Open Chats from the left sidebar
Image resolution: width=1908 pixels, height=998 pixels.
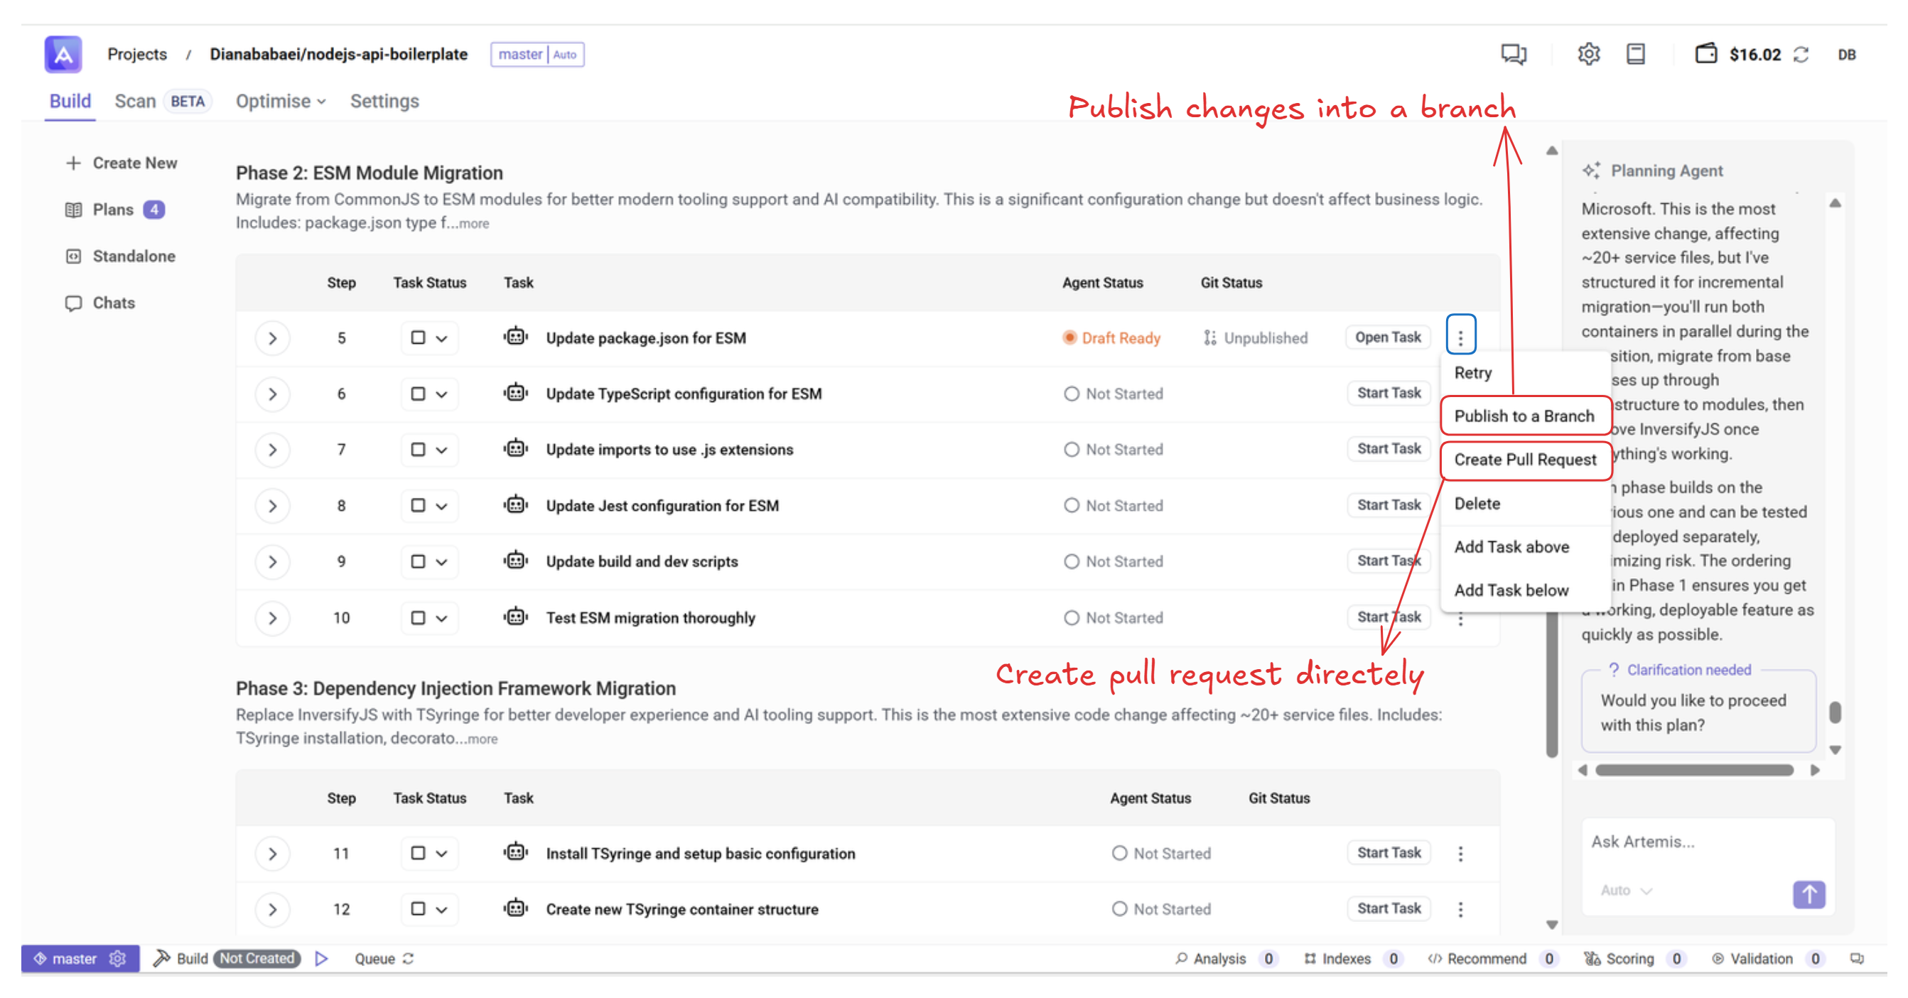112,302
